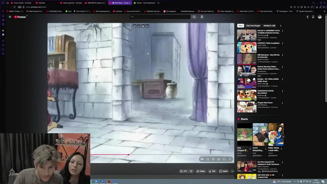
Task: Open the Twitch icon in browser sidebar
Action: (3, 34)
